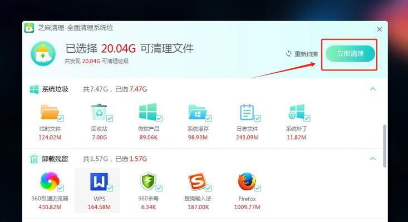Viewport: 408px width, 222px height.
Task: Click the vertical scrollbar thumb
Action: point(385,146)
